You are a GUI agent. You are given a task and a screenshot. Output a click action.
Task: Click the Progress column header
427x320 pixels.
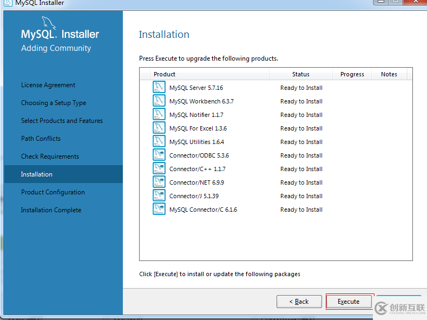(x=352, y=74)
